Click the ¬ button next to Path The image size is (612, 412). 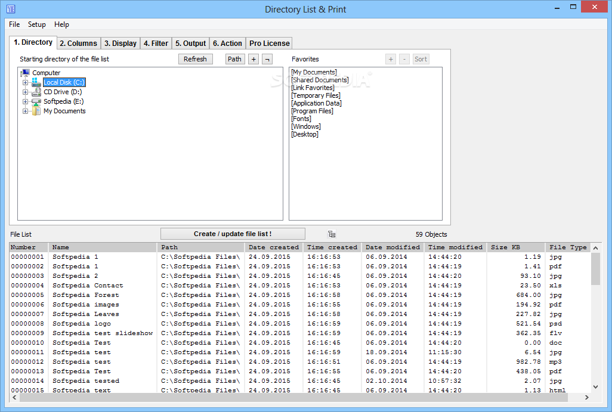[267, 59]
